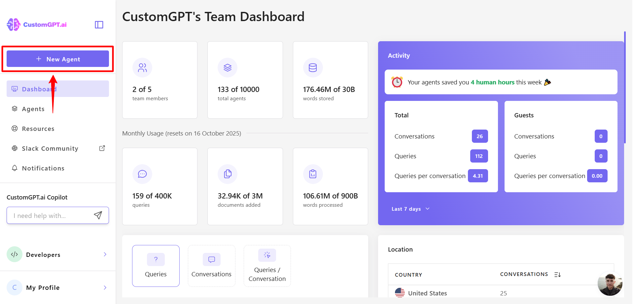
Task: Open the Slack Community link
Action: pos(58,148)
